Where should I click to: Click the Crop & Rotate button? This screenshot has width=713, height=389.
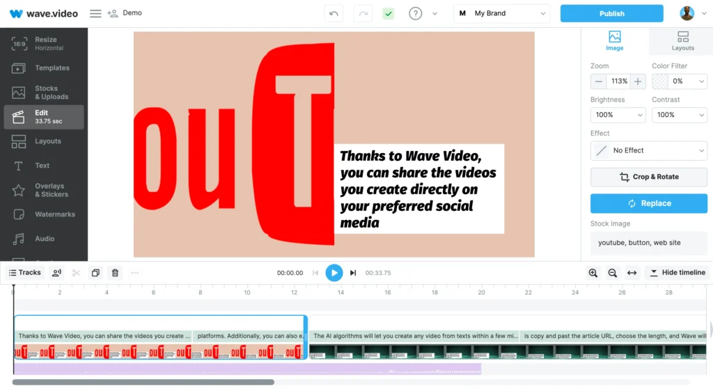click(x=649, y=177)
